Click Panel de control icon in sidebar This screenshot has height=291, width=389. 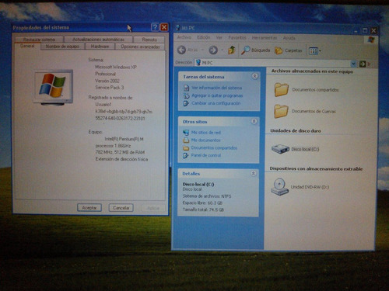[x=186, y=155]
